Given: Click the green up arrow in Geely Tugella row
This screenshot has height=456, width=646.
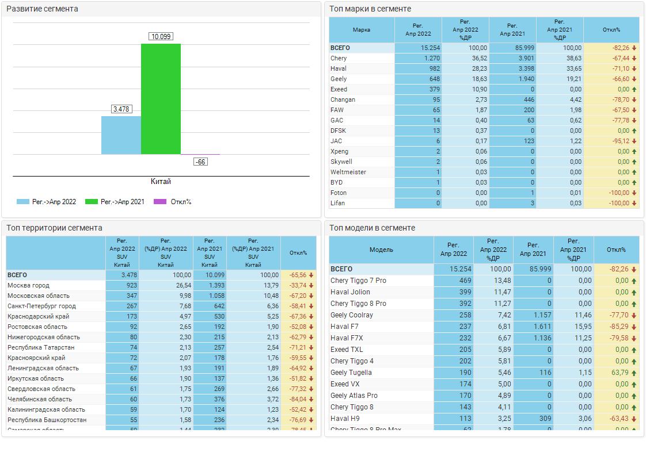Looking at the screenshot, I should [x=634, y=373].
